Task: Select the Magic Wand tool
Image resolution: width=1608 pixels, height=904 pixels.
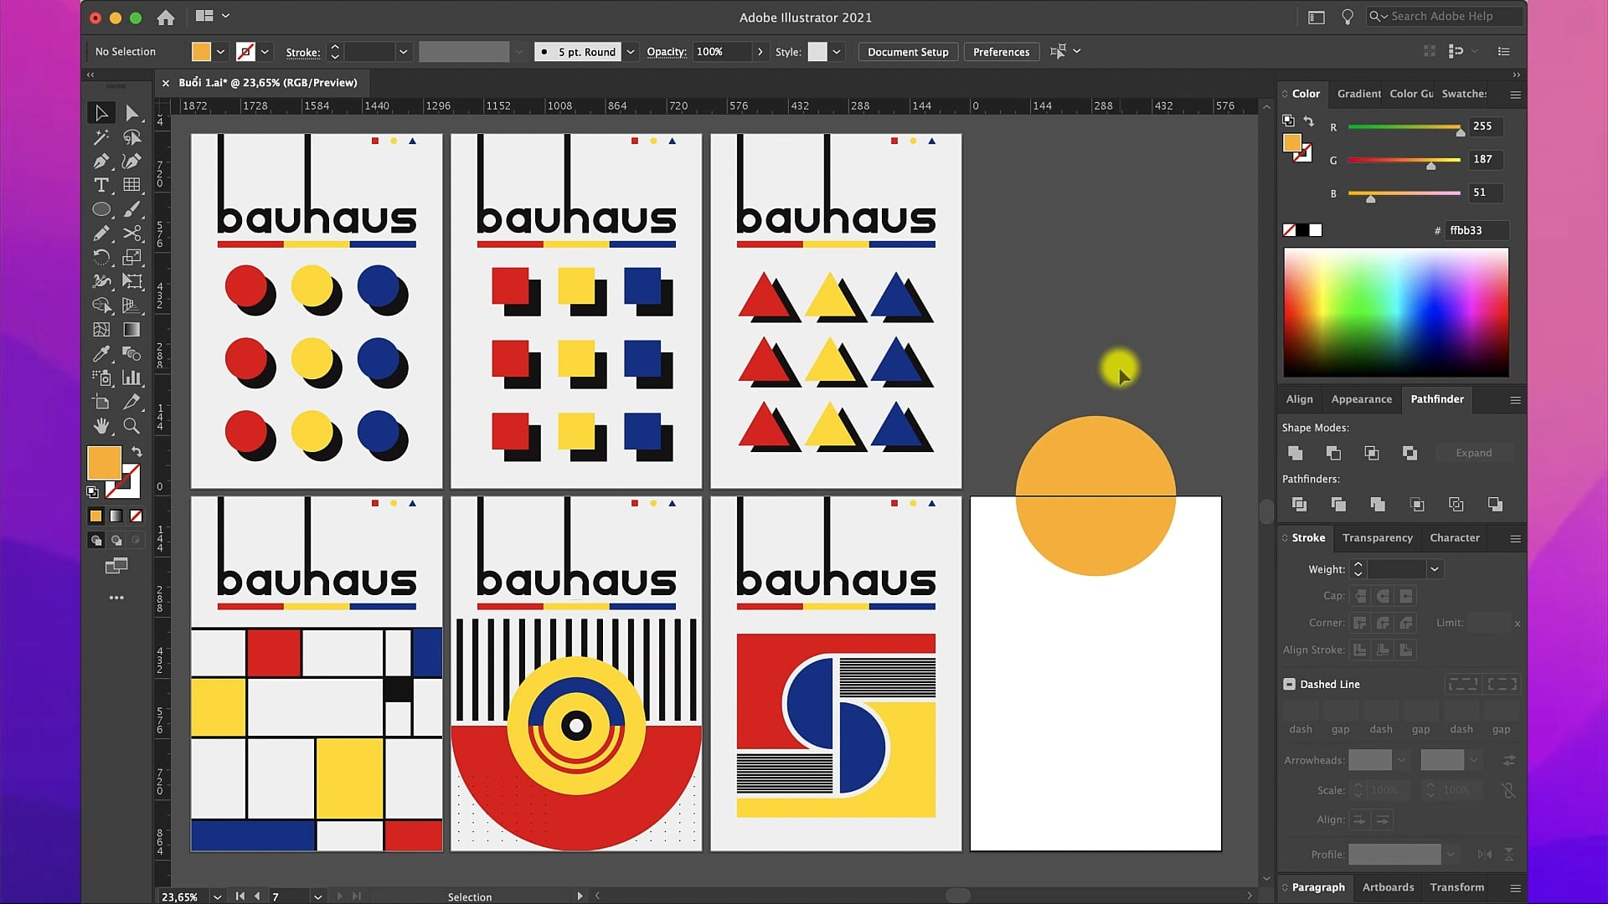Action: 101,137
